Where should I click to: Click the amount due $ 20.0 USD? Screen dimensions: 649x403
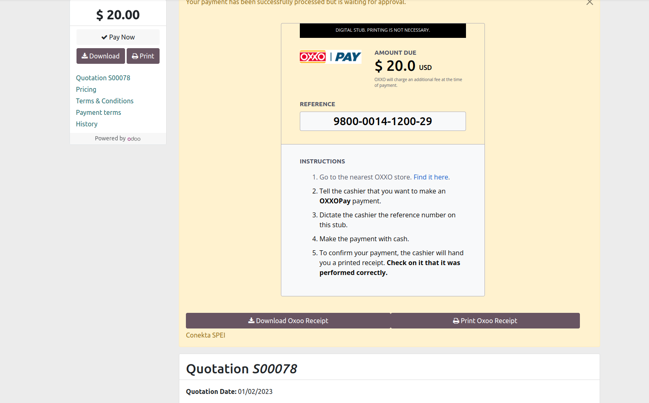tap(403, 66)
